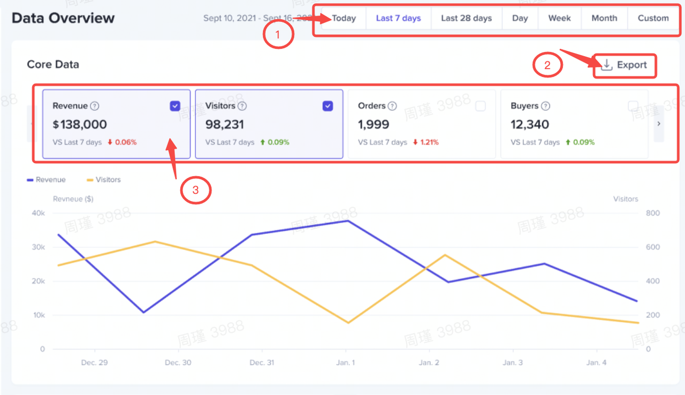Switch to the Today tab

point(344,18)
